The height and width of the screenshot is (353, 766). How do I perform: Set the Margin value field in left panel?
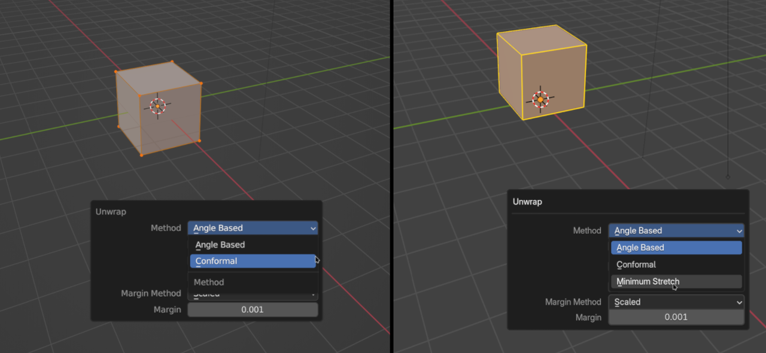[253, 309]
